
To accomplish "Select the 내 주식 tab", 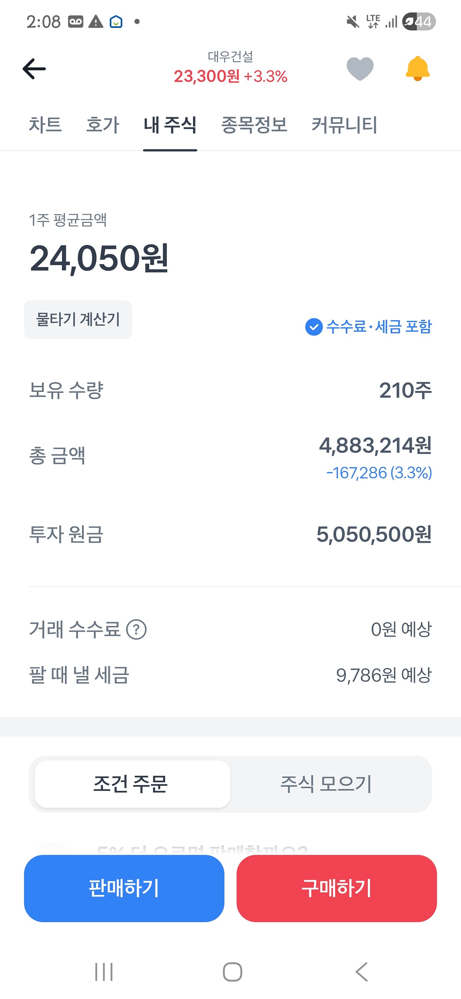I will click(x=170, y=125).
